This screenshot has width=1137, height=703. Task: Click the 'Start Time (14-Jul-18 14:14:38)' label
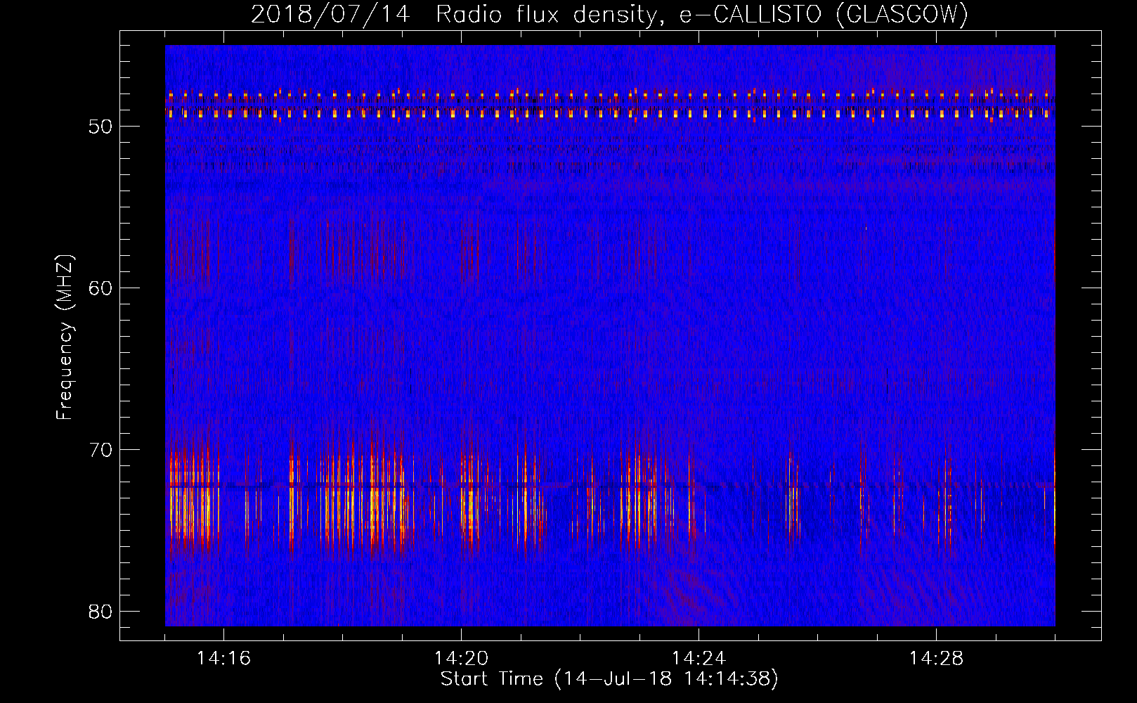[609, 679]
